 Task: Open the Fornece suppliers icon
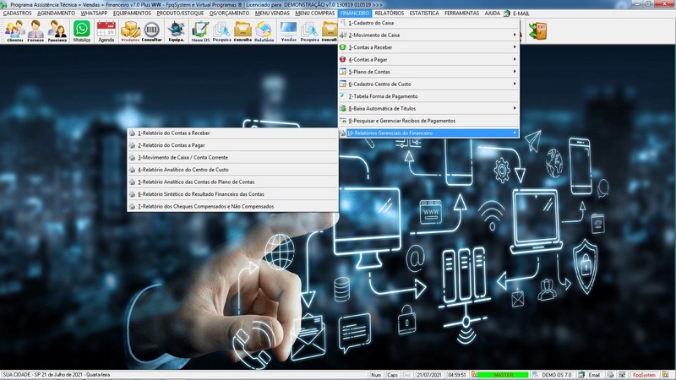tap(35, 31)
